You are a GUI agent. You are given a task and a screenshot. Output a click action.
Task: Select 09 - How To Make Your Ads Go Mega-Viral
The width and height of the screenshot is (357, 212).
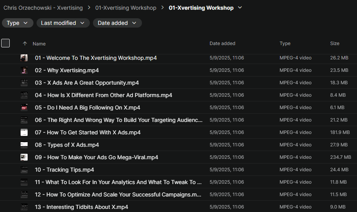point(96,157)
